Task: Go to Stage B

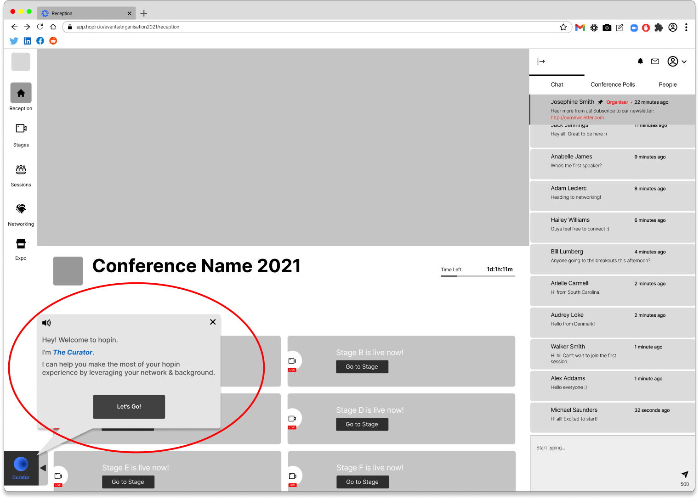Action: point(362,367)
